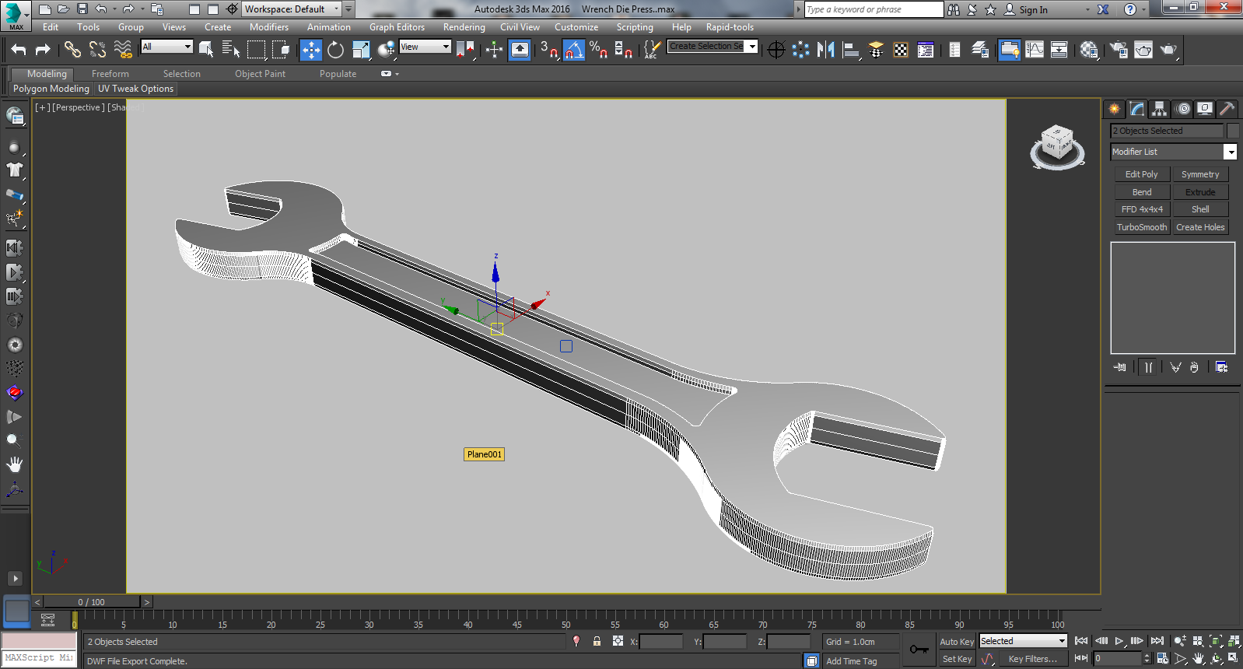Open the Material Editor
This screenshot has height=669, width=1243.
1089,50
